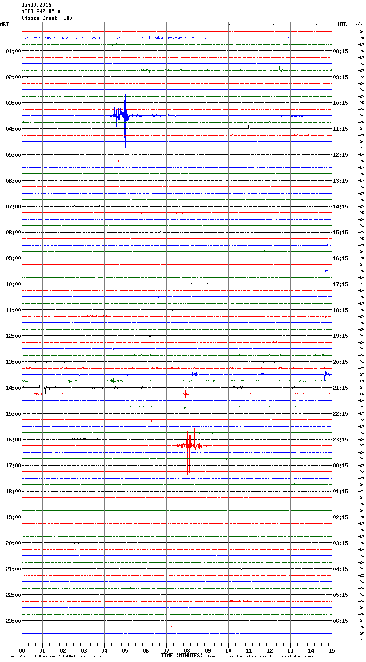Click the bottom axis minute tick '15'
Screen dimensions: 366x662
332,650
